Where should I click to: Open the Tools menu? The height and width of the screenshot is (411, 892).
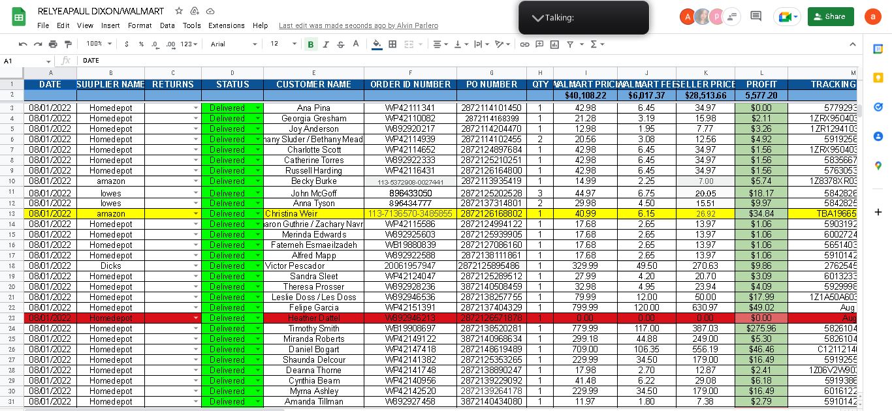[x=191, y=25]
